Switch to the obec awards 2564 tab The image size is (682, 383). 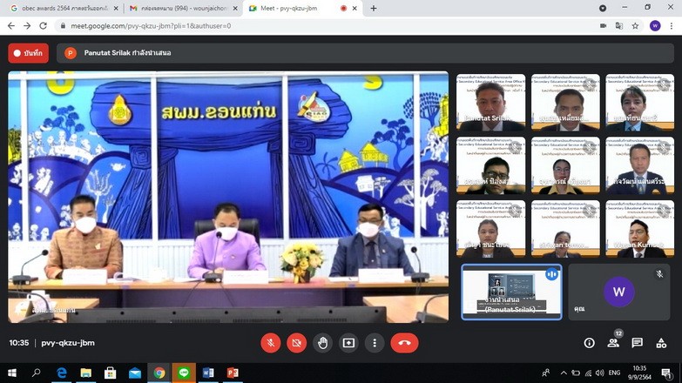pos(57,8)
